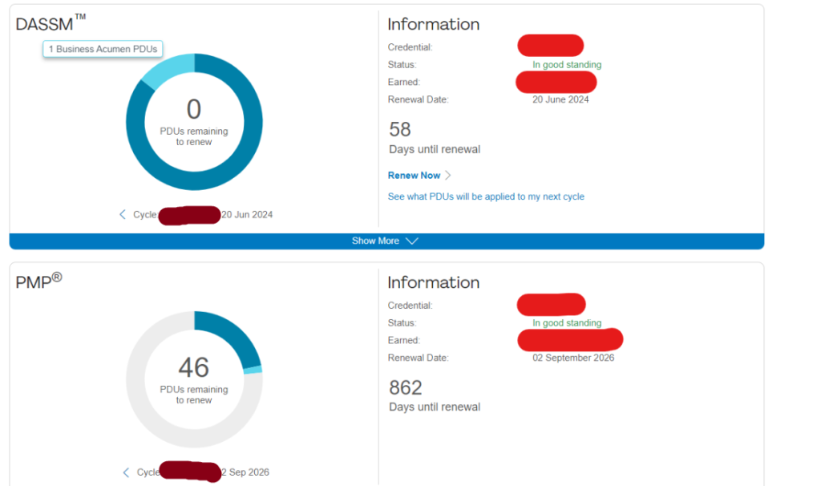Click the '1 Business Acumen PDUs' tooltip

click(103, 49)
